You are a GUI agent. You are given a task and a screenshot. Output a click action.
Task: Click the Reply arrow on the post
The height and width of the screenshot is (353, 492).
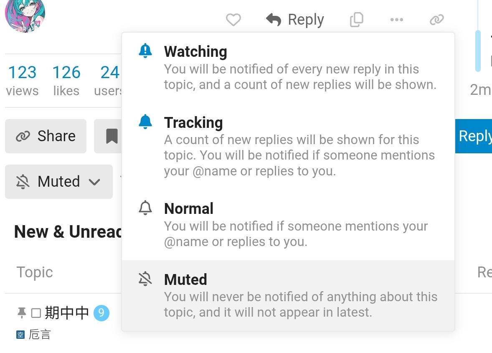pyautogui.click(x=295, y=20)
